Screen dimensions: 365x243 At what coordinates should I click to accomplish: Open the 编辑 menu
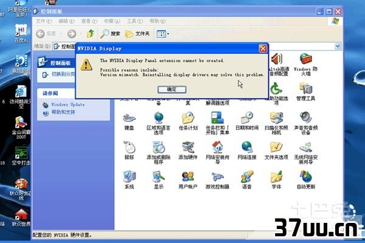66,21
